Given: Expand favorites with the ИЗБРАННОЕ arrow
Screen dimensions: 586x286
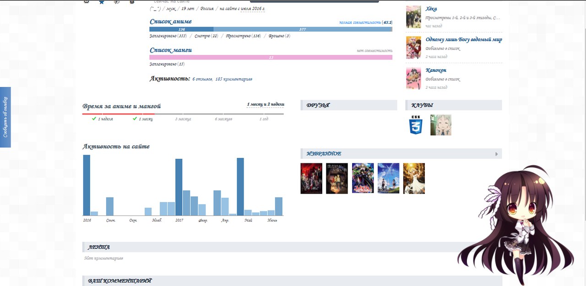Looking at the screenshot, I should pos(497,154).
